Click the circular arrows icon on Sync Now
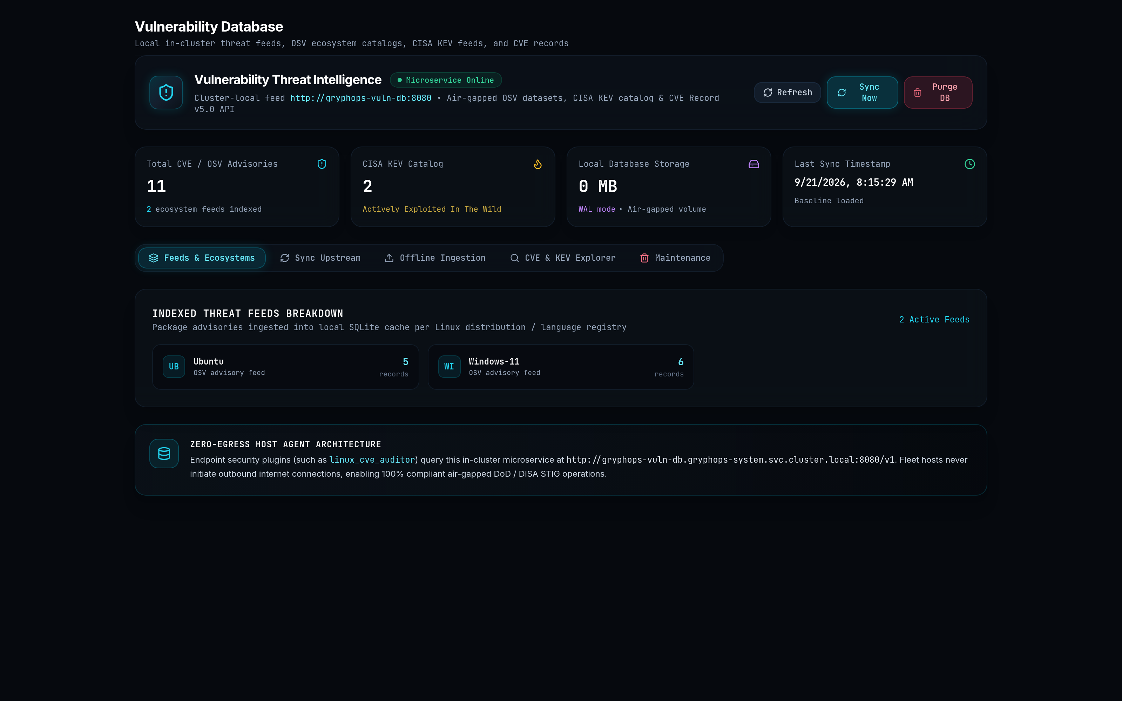 click(x=841, y=93)
